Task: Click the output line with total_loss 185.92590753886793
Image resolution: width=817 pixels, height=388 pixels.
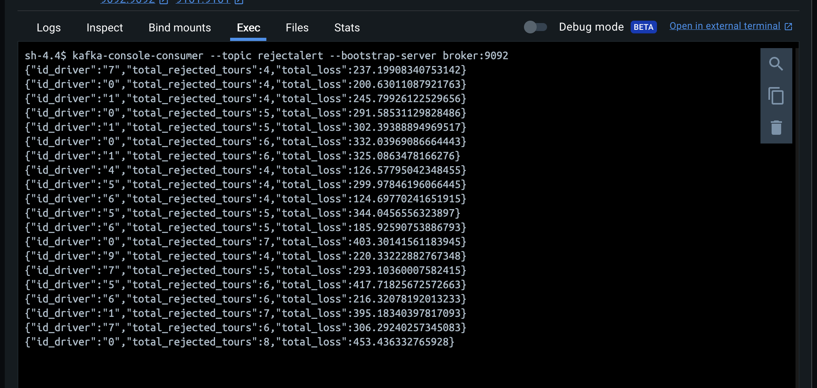Action: coord(245,227)
